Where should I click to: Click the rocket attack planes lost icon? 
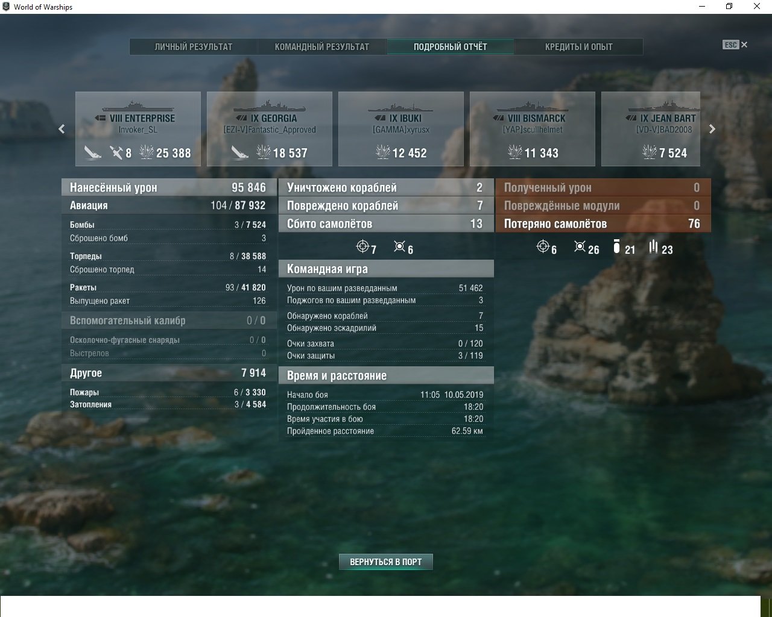point(653,247)
